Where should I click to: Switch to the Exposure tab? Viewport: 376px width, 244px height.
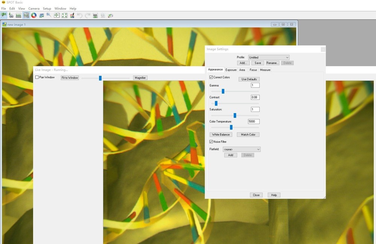[231, 70]
